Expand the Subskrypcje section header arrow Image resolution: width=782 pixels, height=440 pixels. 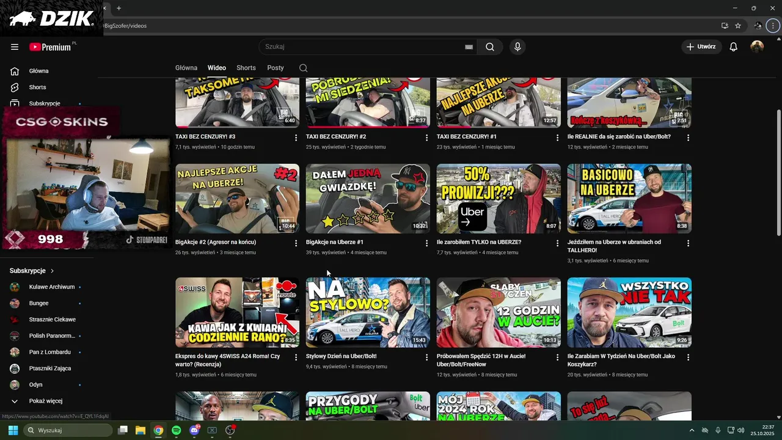[x=52, y=271]
